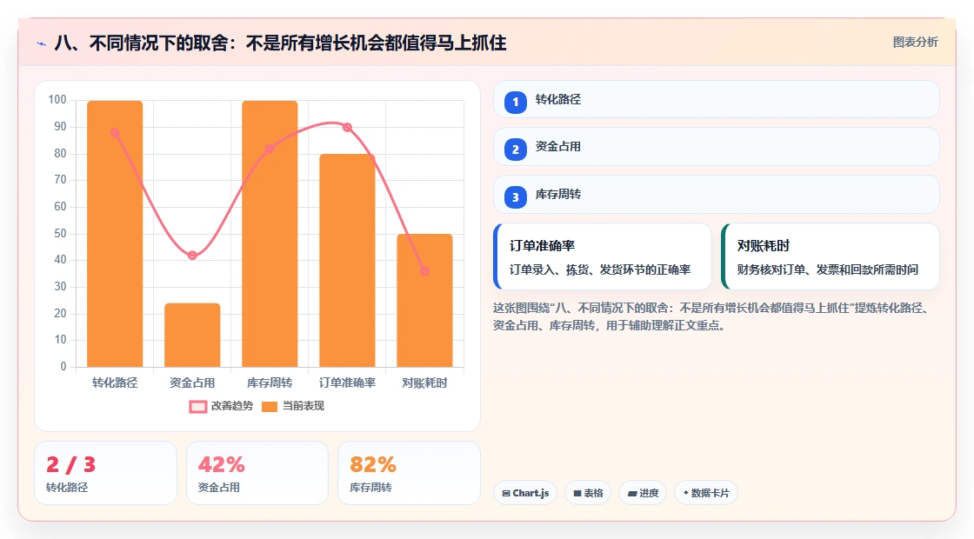Click the trend line point on 对账耗时
This screenshot has height=539, width=974.
pos(425,270)
